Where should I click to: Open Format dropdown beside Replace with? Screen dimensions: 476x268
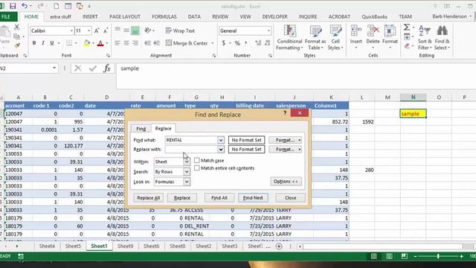[x=286, y=149]
